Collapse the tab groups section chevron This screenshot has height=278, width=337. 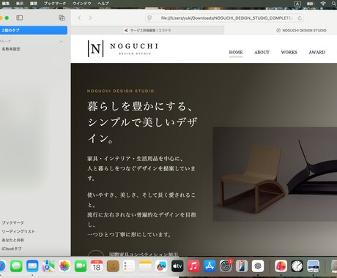pos(61,42)
